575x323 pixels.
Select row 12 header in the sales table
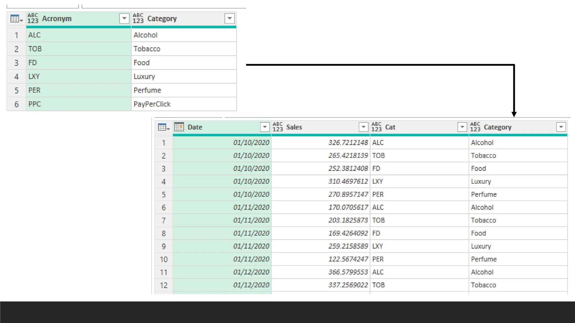pyautogui.click(x=164, y=285)
